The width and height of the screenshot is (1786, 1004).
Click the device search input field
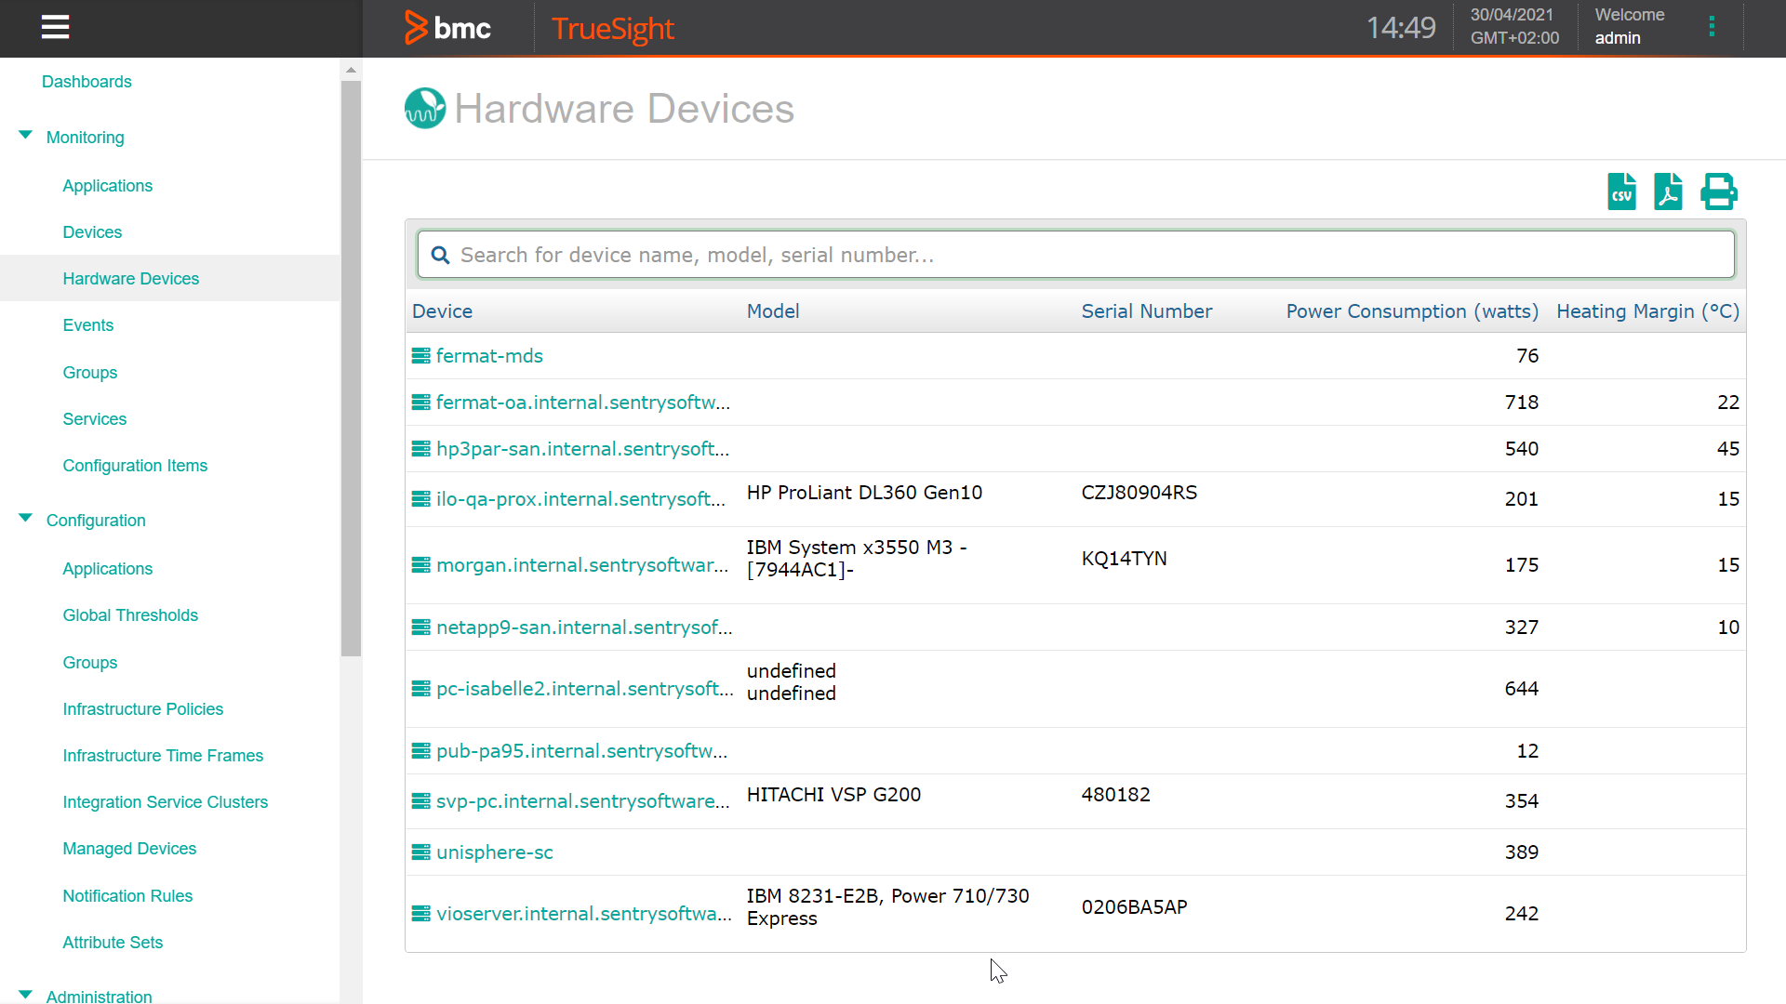click(x=1075, y=255)
